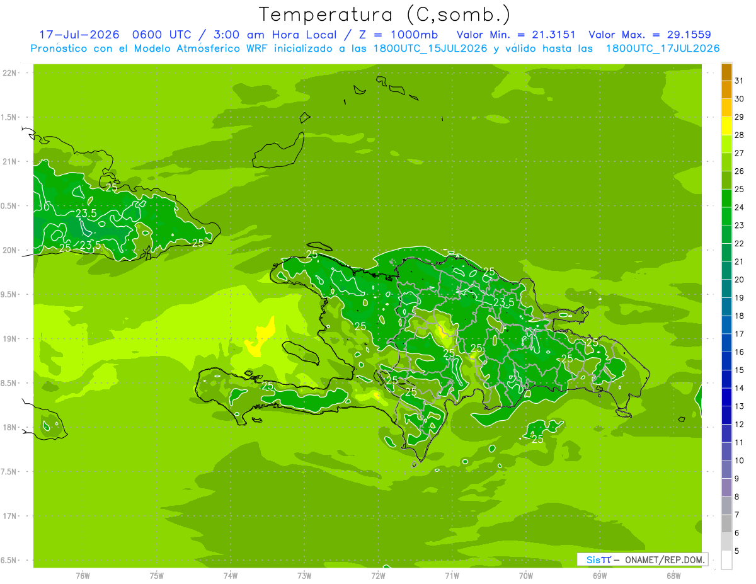Click the '1800UTC_15JUL2026' initialization time

pos(431,49)
